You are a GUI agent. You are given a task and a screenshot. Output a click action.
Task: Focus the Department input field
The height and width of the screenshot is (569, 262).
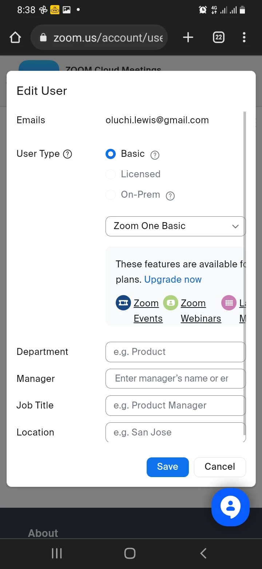[x=175, y=352]
